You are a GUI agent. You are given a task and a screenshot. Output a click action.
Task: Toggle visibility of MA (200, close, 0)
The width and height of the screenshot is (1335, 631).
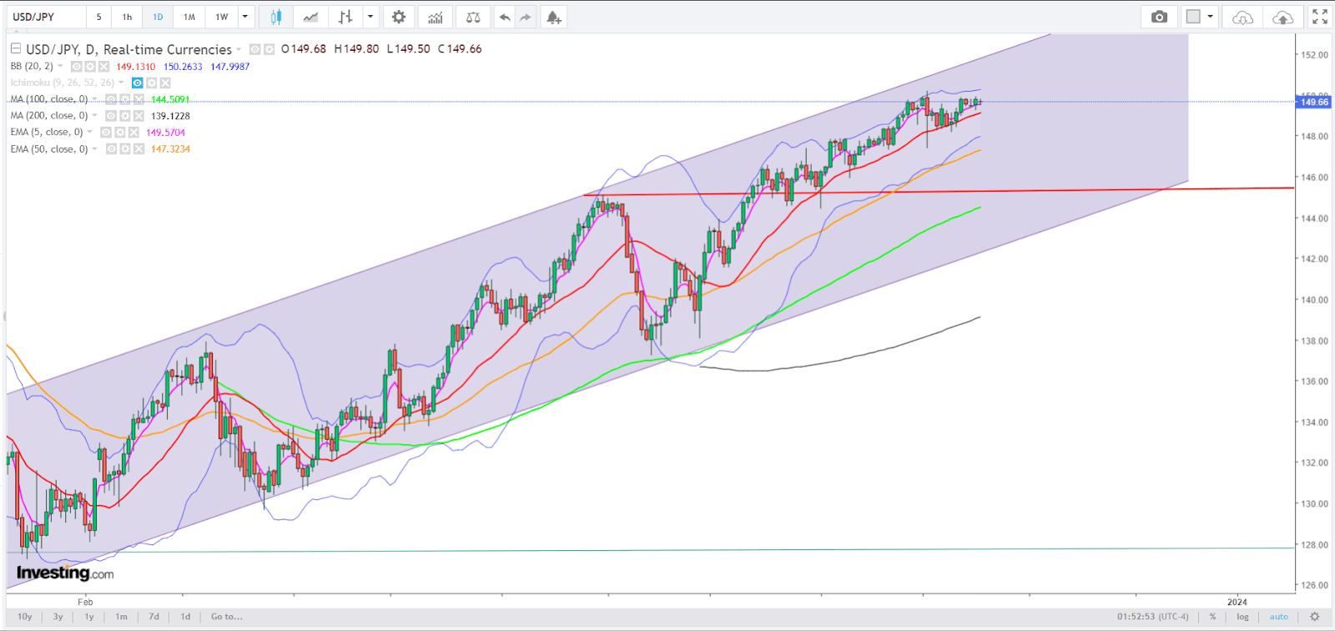pos(110,116)
